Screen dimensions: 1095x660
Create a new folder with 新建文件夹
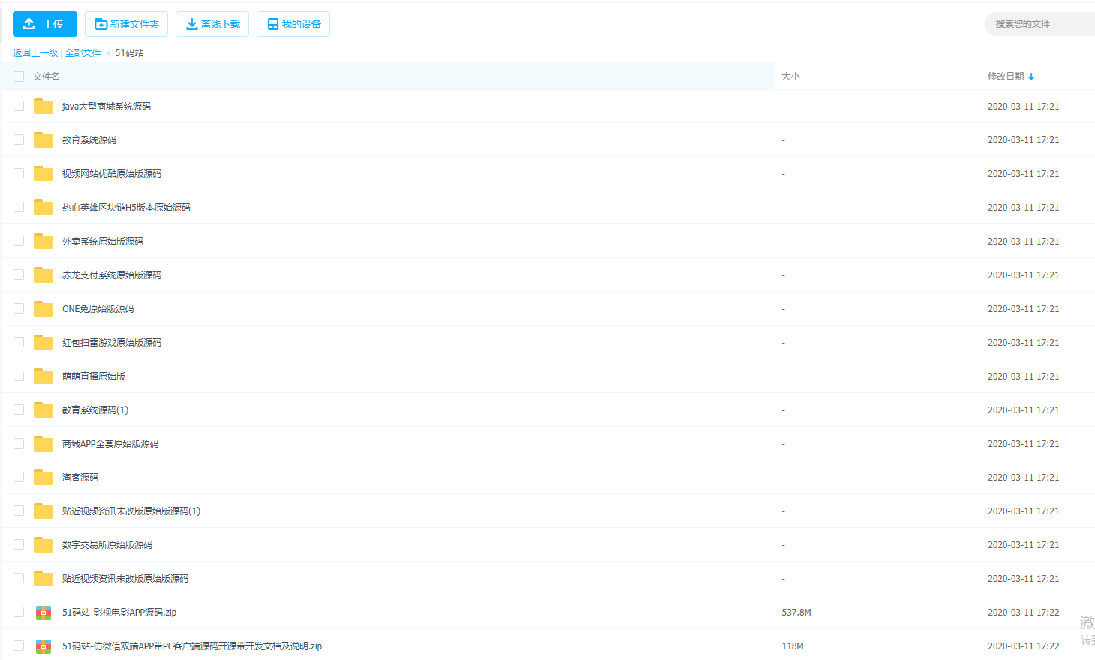126,24
